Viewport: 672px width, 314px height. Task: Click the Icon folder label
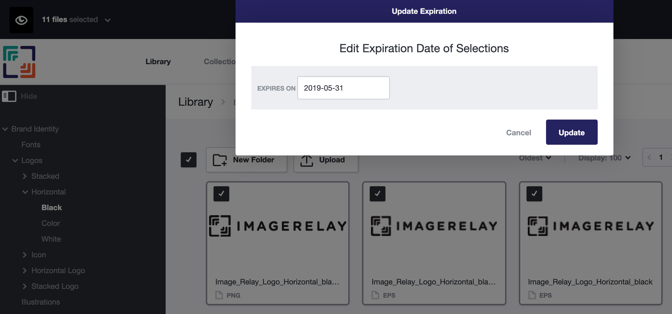click(x=39, y=255)
